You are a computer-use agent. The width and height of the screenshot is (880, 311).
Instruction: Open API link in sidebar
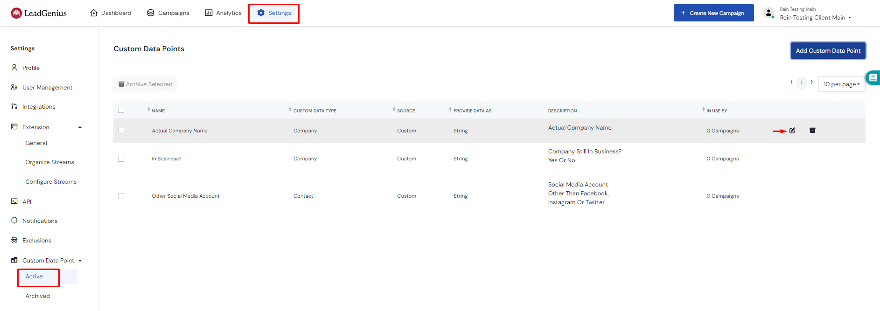pos(27,202)
